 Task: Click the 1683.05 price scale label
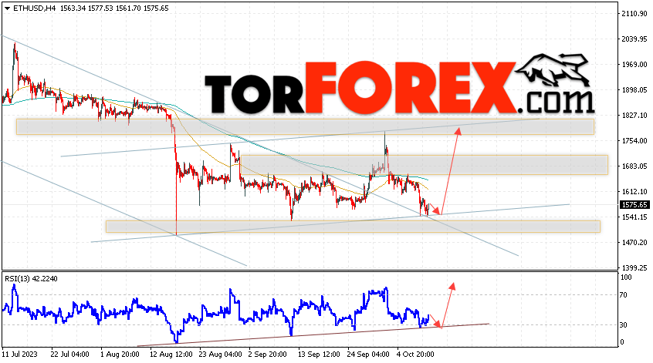pos(634,166)
